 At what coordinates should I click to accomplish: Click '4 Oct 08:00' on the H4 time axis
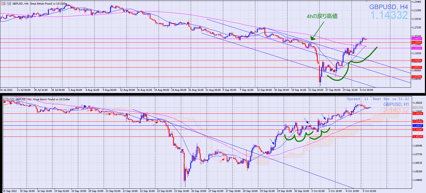pyautogui.click(x=367, y=90)
